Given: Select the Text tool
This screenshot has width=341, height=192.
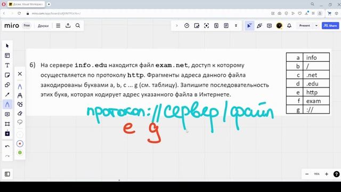Looking at the screenshot, I should point(7,65).
